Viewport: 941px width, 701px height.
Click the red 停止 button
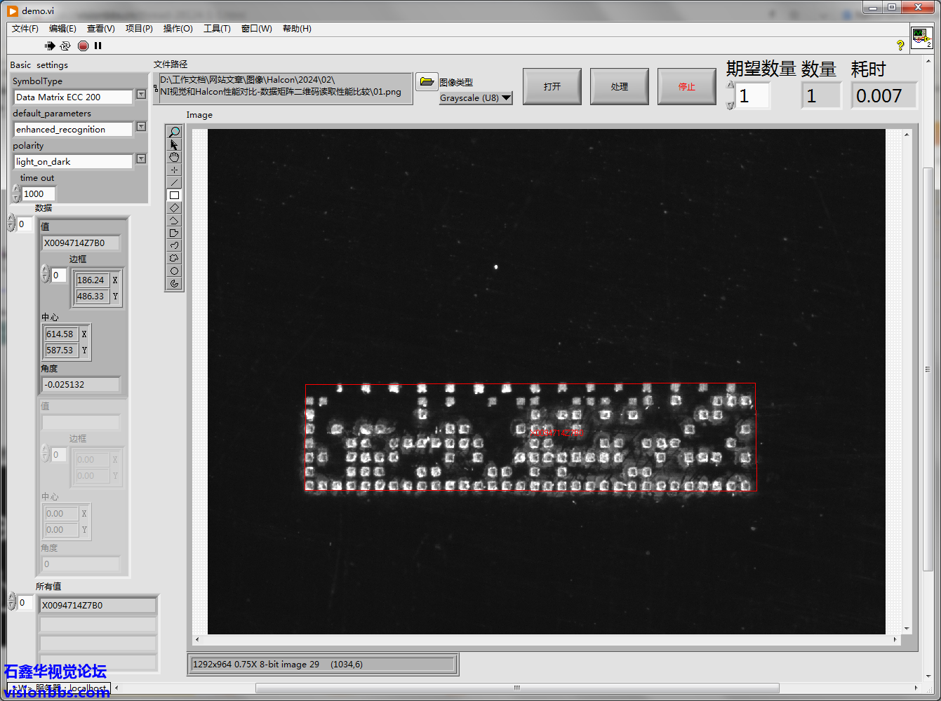point(687,86)
